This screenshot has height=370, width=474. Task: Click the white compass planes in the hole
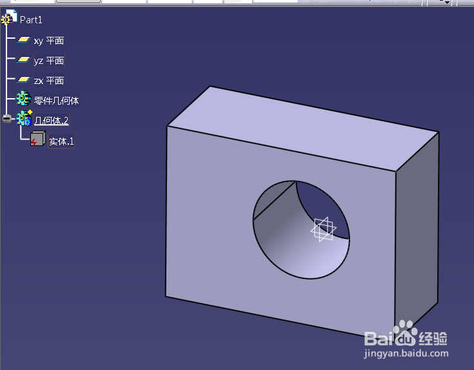tap(324, 229)
